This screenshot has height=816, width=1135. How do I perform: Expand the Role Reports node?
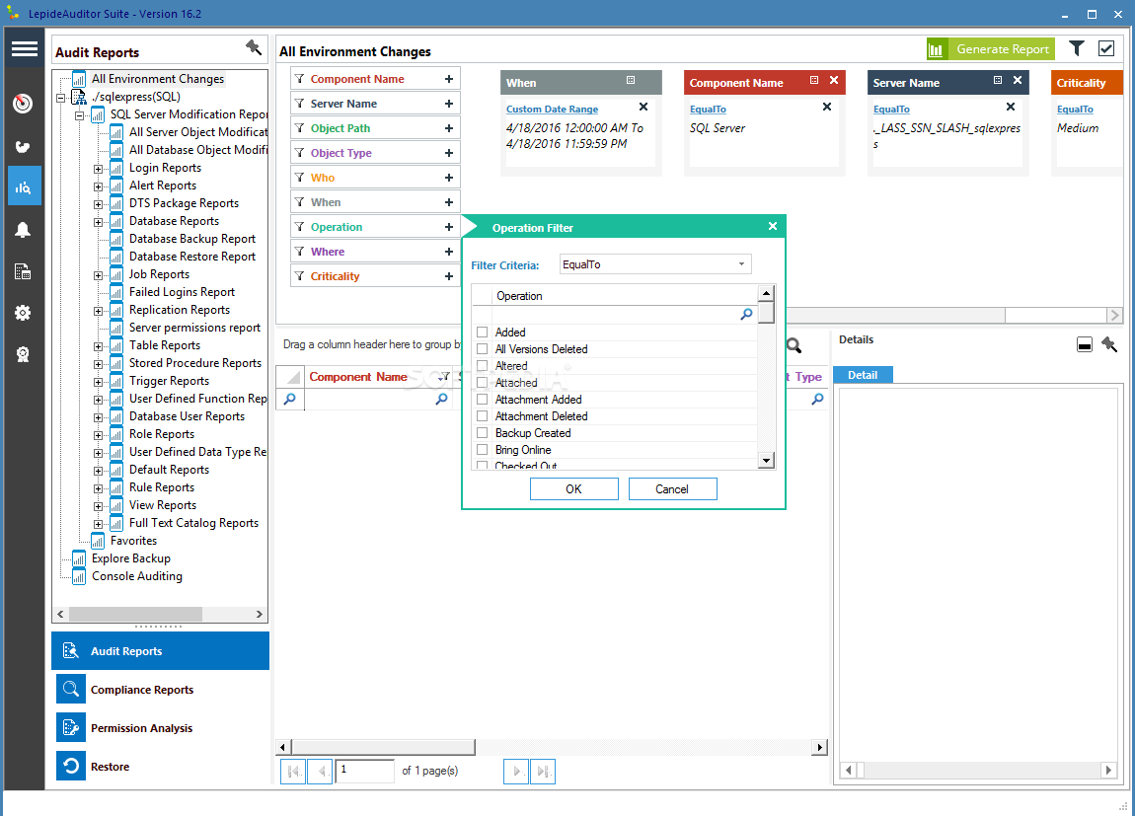click(98, 435)
